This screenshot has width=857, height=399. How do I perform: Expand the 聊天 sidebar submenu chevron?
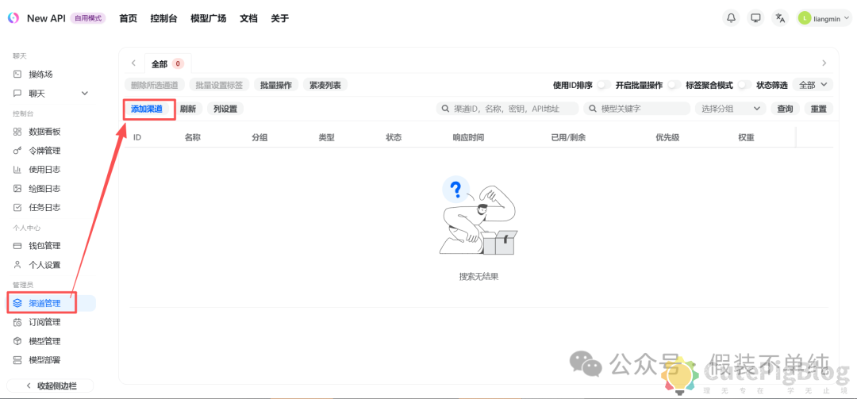tap(85, 94)
